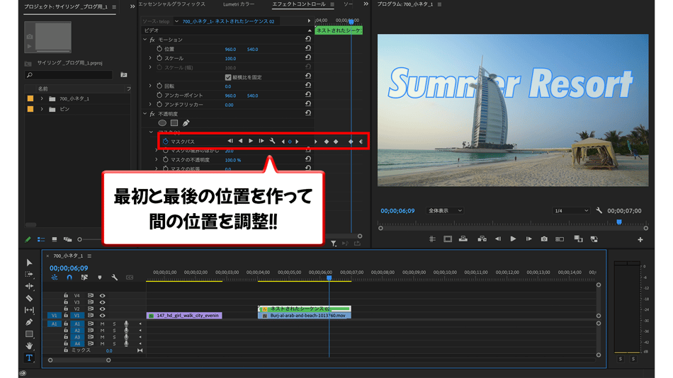Toggle the mask path stopwatch animation
This screenshot has width=673, height=378.
[x=164, y=142]
